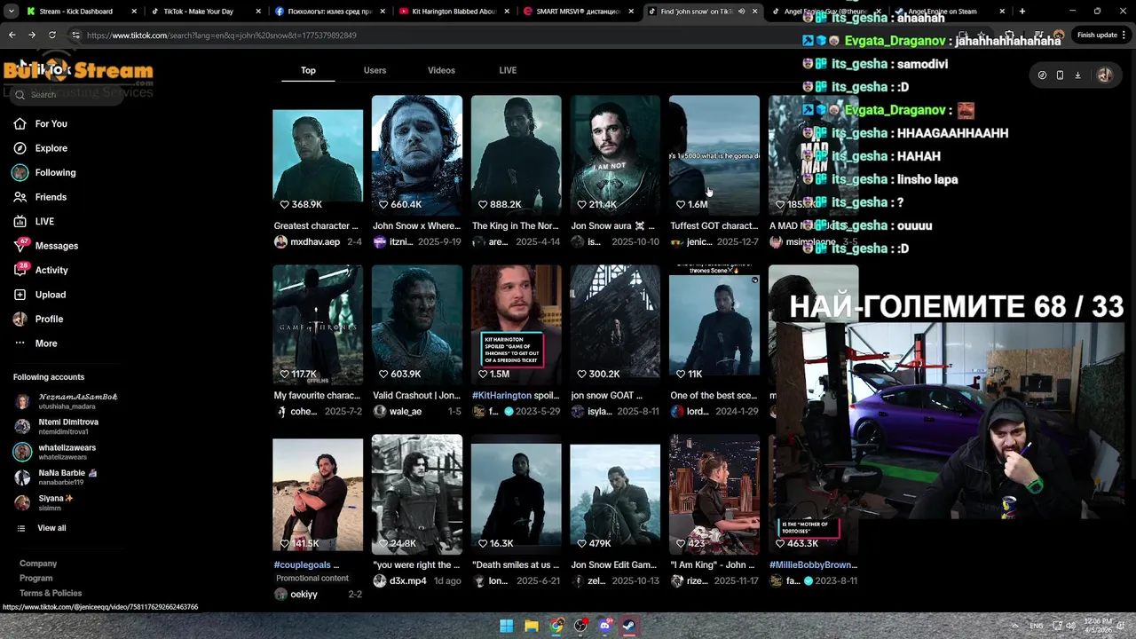Select the Top search tab

click(308, 70)
